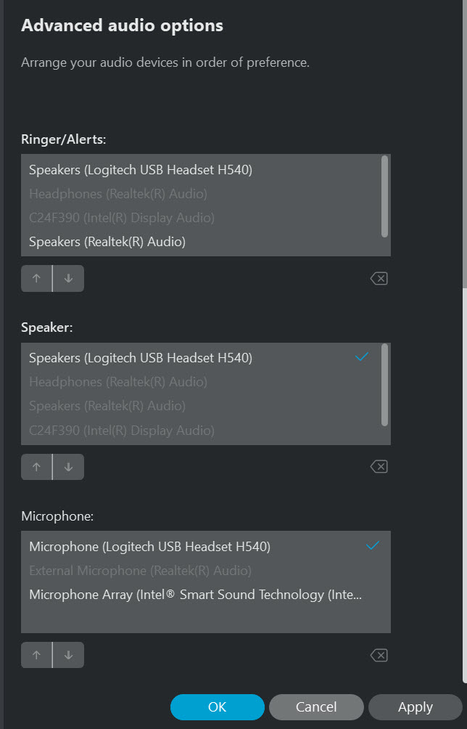Image resolution: width=467 pixels, height=729 pixels.
Task: Clear the Ringer/Alerts device selection
Action: point(378,278)
